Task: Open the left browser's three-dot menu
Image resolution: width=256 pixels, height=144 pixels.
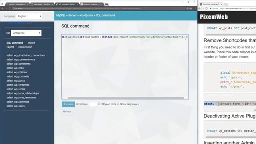Action: 195,8
